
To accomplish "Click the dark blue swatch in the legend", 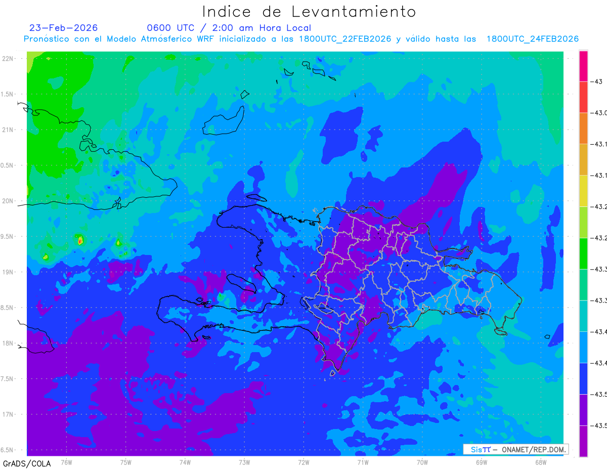I will coord(583,378).
